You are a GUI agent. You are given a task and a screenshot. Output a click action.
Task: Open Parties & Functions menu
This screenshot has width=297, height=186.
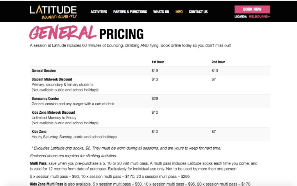(130, 12)
